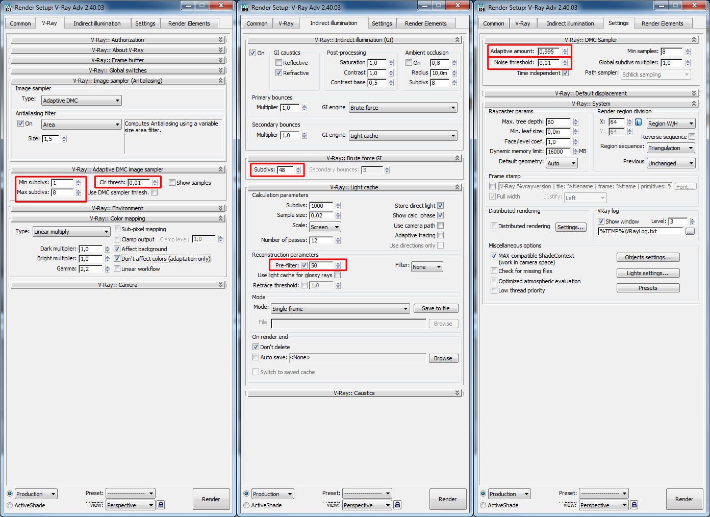Viewport: 710px width, 517px height.
Task: Open Region sequence Triangulation dropdown
Action: tap(671, 148)
